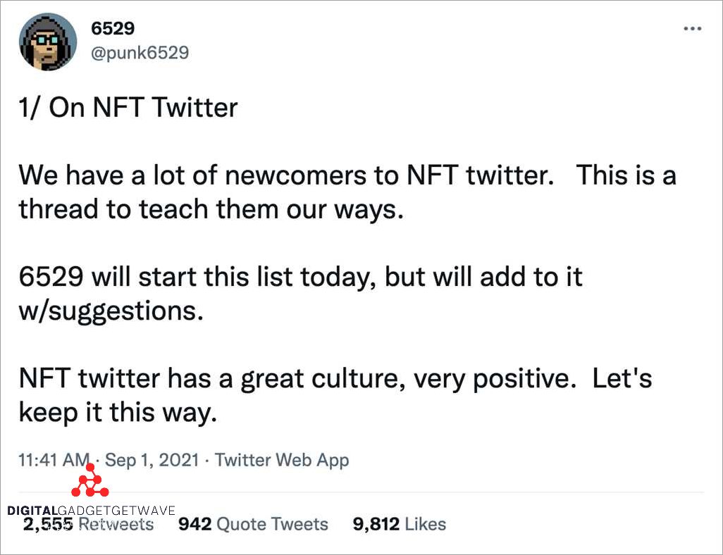
Task: Click the @punk6529 handle
Action: 140,53
